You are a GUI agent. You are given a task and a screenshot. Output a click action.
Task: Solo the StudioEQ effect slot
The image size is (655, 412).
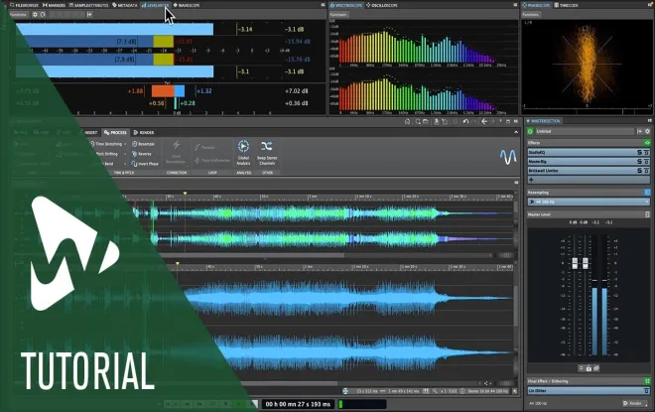[639, 153]
